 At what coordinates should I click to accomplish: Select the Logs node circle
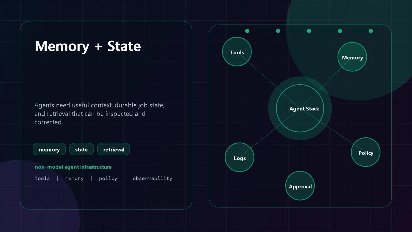click(239, 157)
